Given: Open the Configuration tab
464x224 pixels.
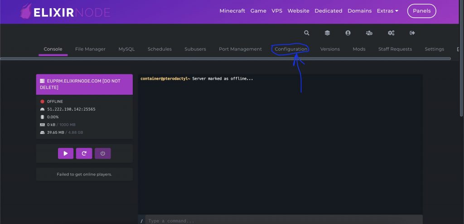Looking at the screenshot, I should [291, 49].
